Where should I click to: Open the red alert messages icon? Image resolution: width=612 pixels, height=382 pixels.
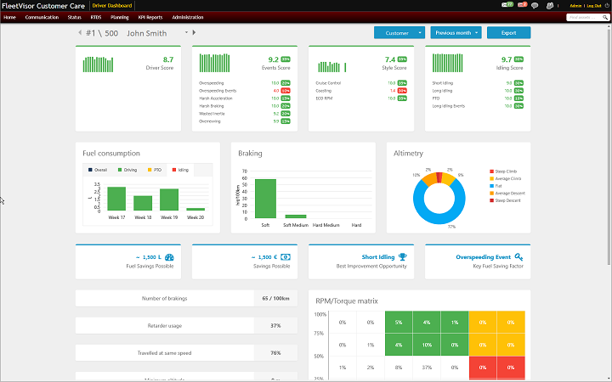tap(520, 5)
